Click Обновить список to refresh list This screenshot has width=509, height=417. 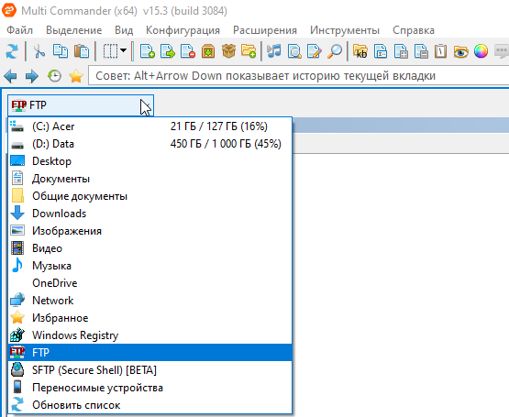(150, 405)
